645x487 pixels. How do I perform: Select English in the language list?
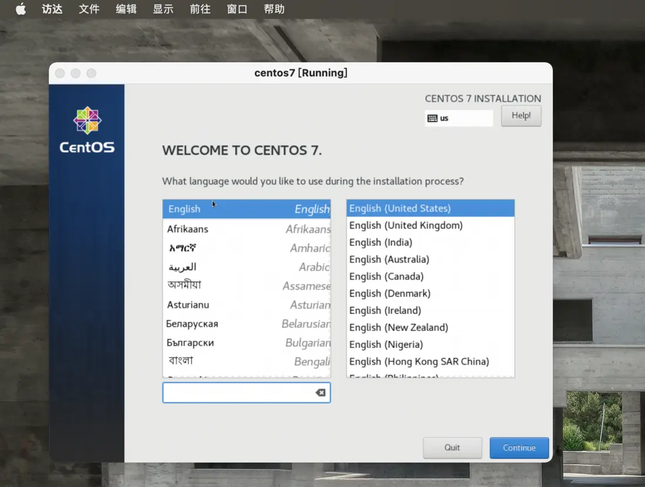[246, 209]
